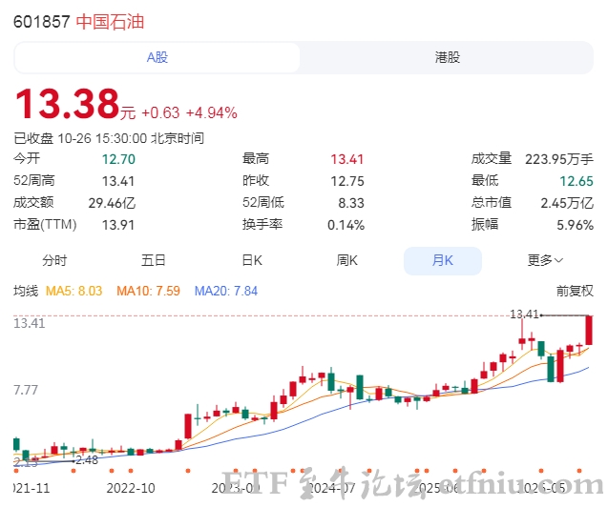Click the MA10: 7.59 indicator label
The image size is (608, 507).
tap(149, 291)
